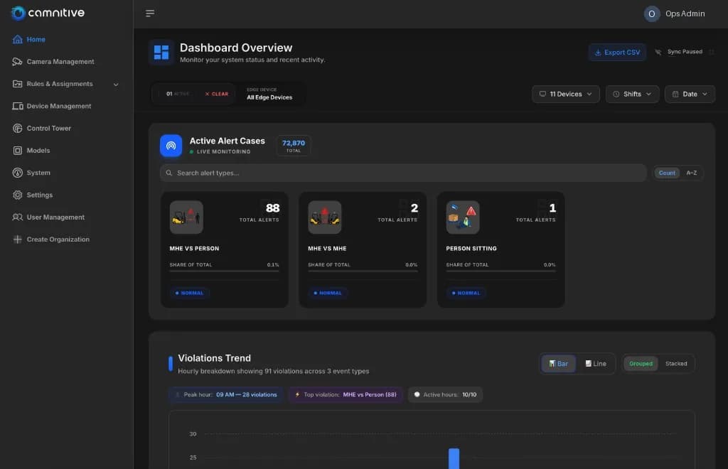
Task: Click MHE vs Person share-of-total bar
Action: pyautogui.click(x=224, y=271)
